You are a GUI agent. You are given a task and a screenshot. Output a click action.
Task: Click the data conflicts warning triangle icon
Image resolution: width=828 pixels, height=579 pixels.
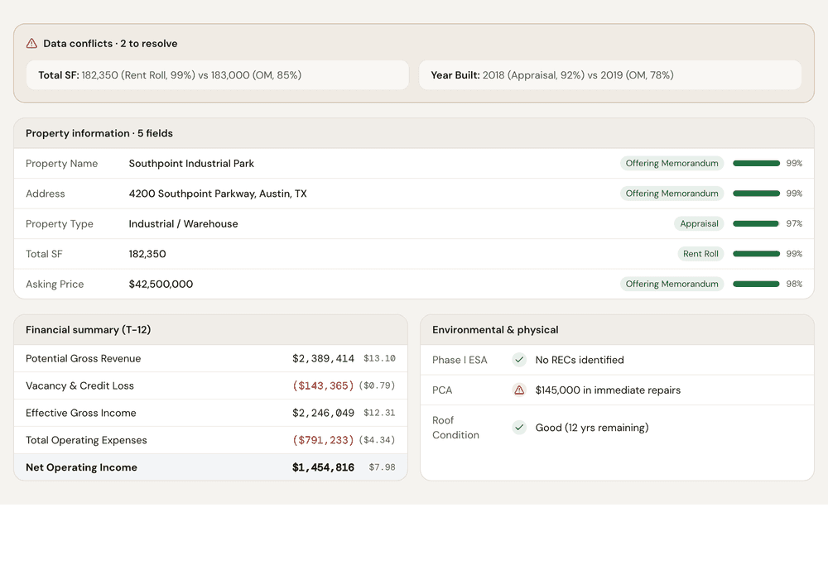tap(31, 43)
